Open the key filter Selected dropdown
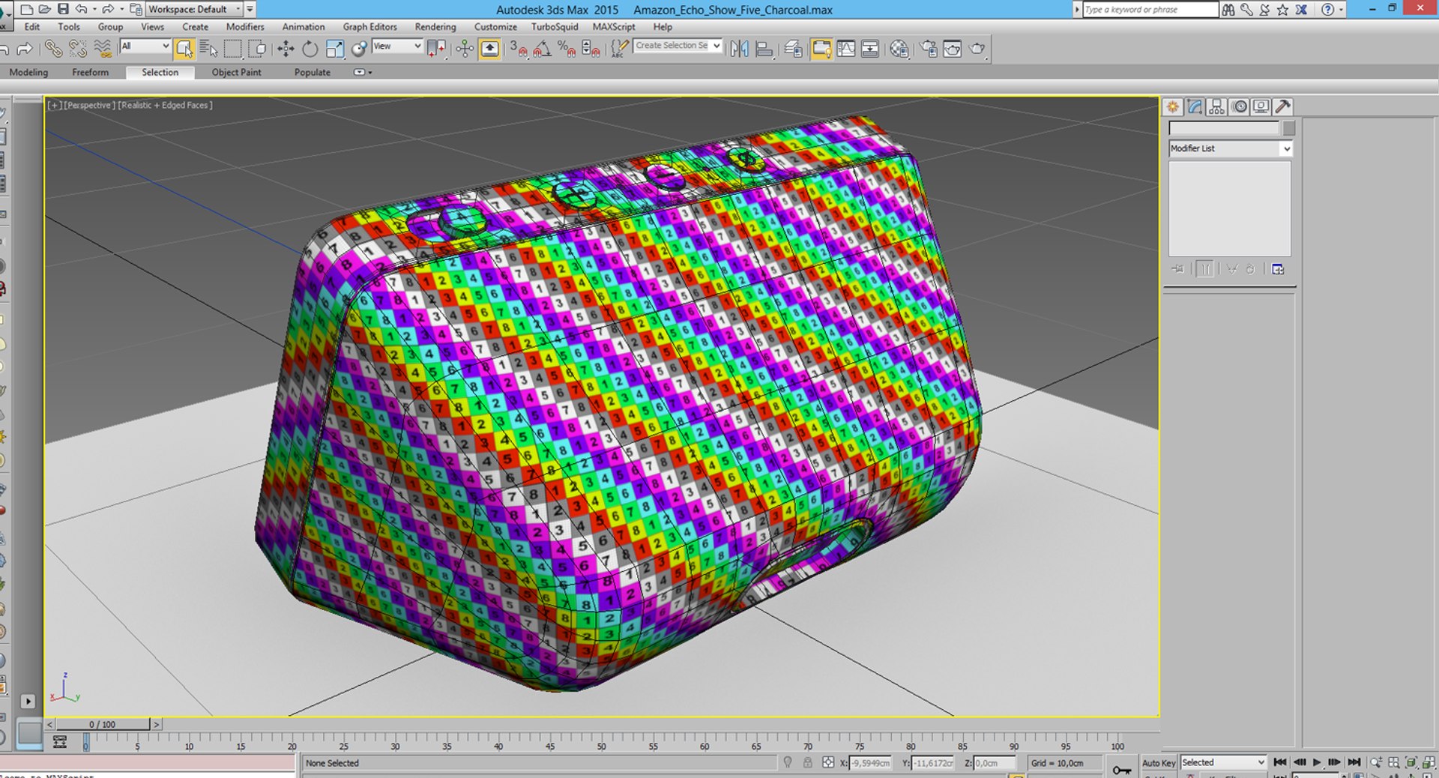Image resolution: width=1439 pixels, height=778 pixels. click(1223, 762)
